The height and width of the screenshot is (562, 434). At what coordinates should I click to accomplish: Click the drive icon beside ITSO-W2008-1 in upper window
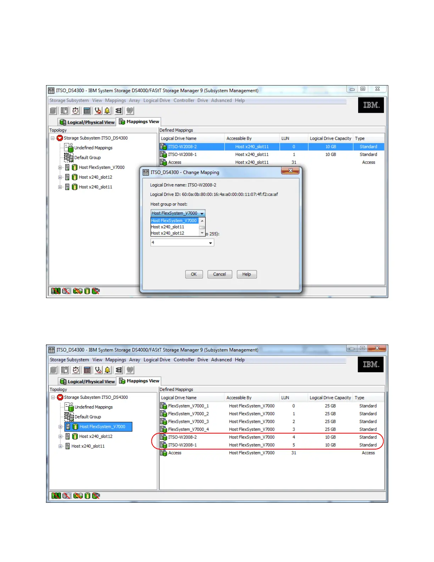(163, 154)
